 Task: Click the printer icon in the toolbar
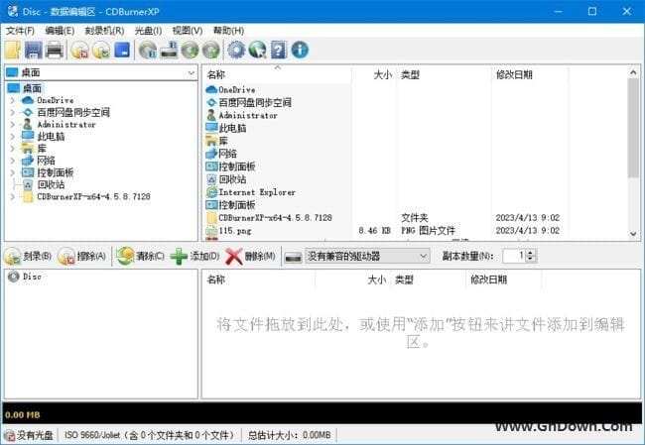(x=55, y=50)
